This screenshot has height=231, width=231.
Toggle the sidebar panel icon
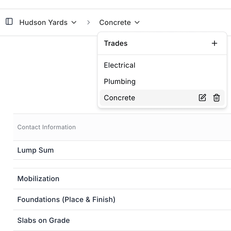click(9, 22)
